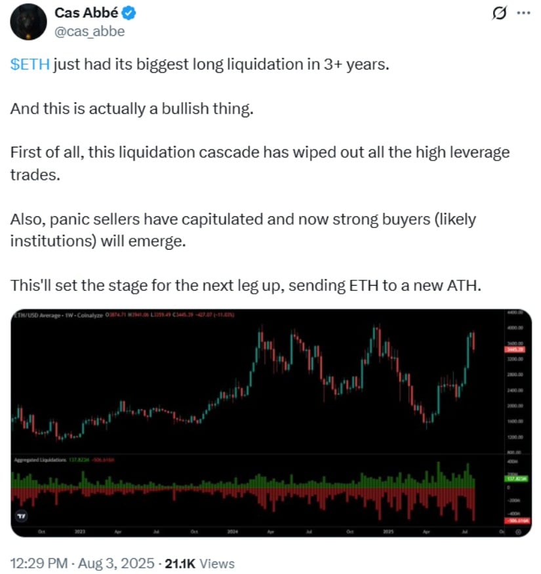Click the red 3445 price label

pos(515,349)
